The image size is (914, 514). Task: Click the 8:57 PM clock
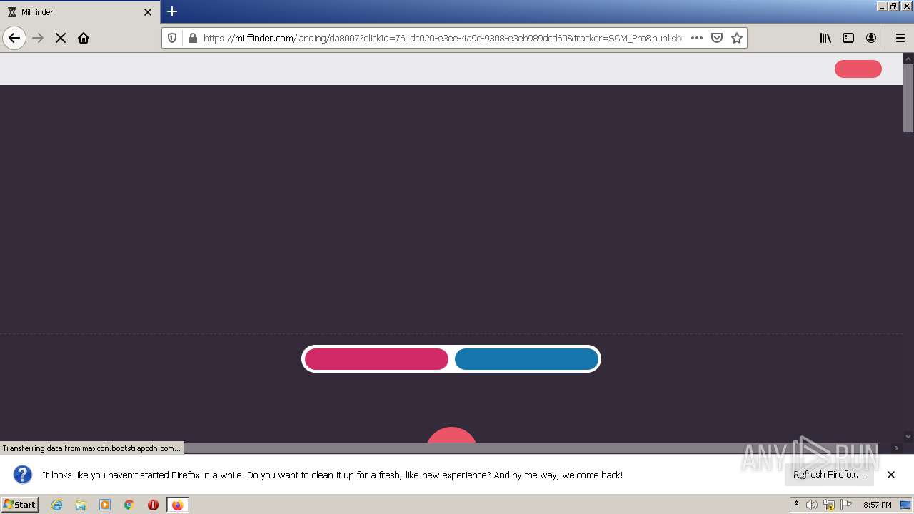(x=877, y=505)
